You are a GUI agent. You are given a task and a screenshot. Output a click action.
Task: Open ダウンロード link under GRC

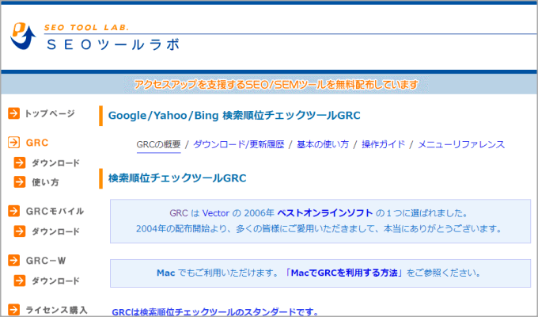point(55,163)
